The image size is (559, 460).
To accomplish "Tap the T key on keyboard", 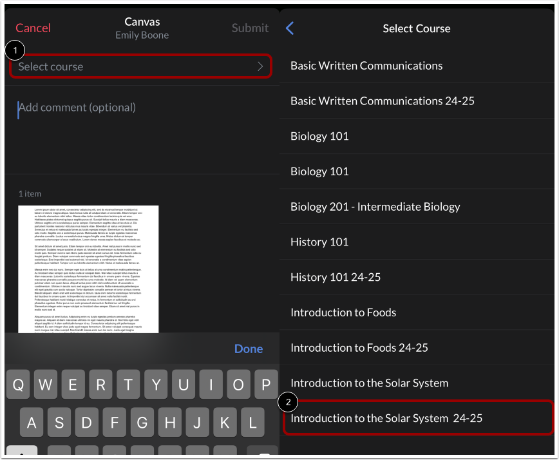I will (x=128, y=385).
